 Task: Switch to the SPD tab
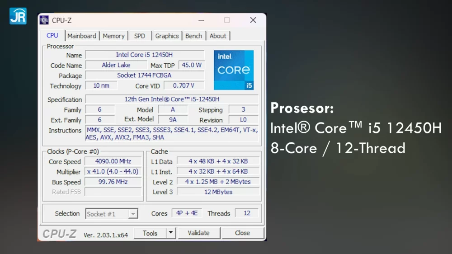[x=140, y=36]
